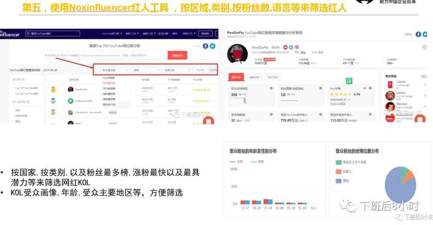Toggle the green legend entry in the location pie chart

click(351, 162)
